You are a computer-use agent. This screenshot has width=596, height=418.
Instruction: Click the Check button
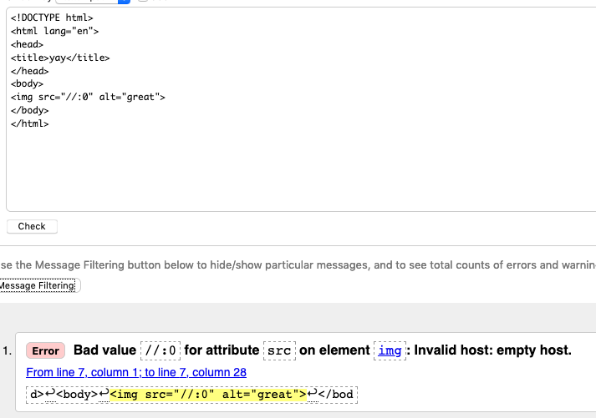[32, 226]
